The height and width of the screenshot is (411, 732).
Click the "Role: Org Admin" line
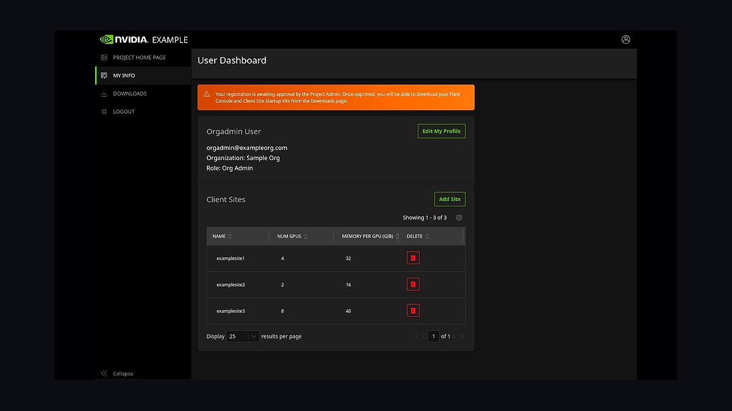pyautogui.click(x=229, y=168)
